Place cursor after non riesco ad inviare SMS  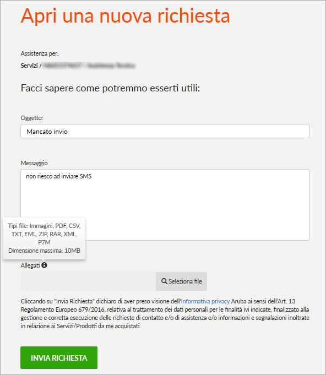tap(92, 177)
